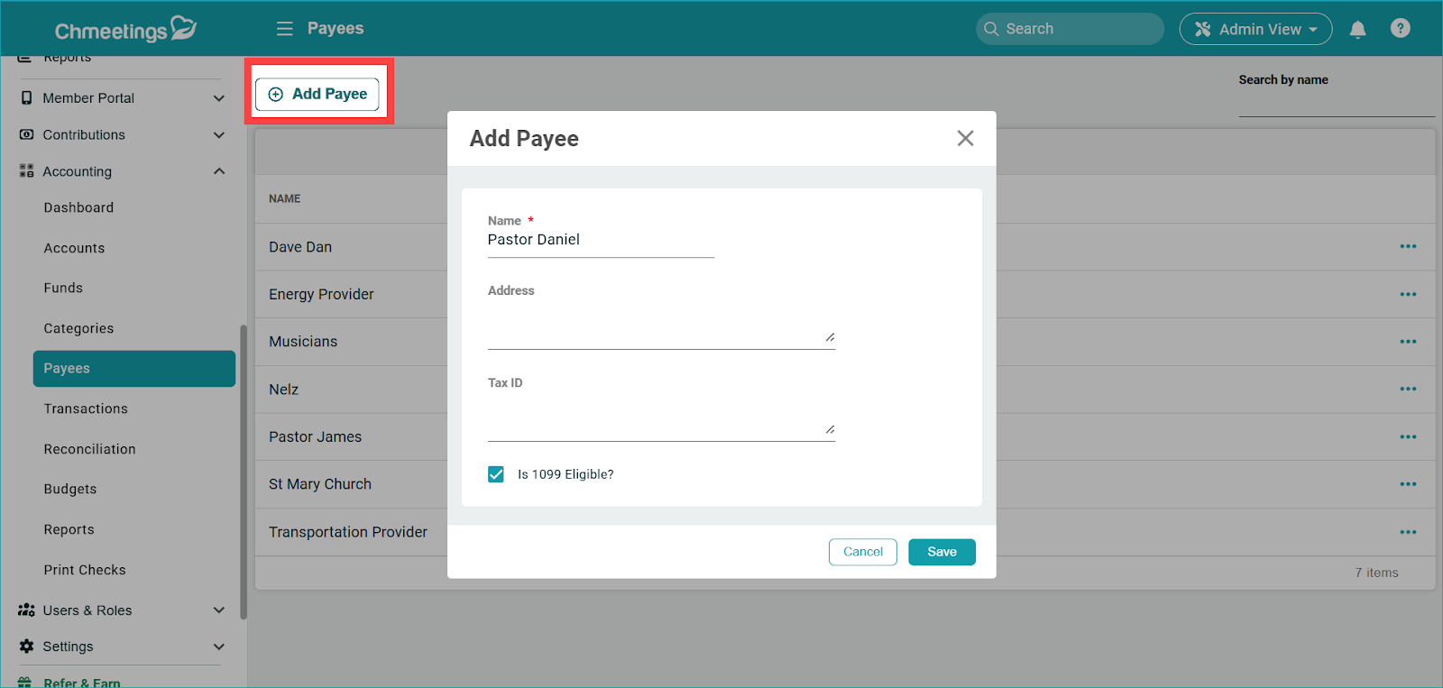Open options for Energy Provider row
Viewport: 1443px width, 688px height.
[1407, 294]
